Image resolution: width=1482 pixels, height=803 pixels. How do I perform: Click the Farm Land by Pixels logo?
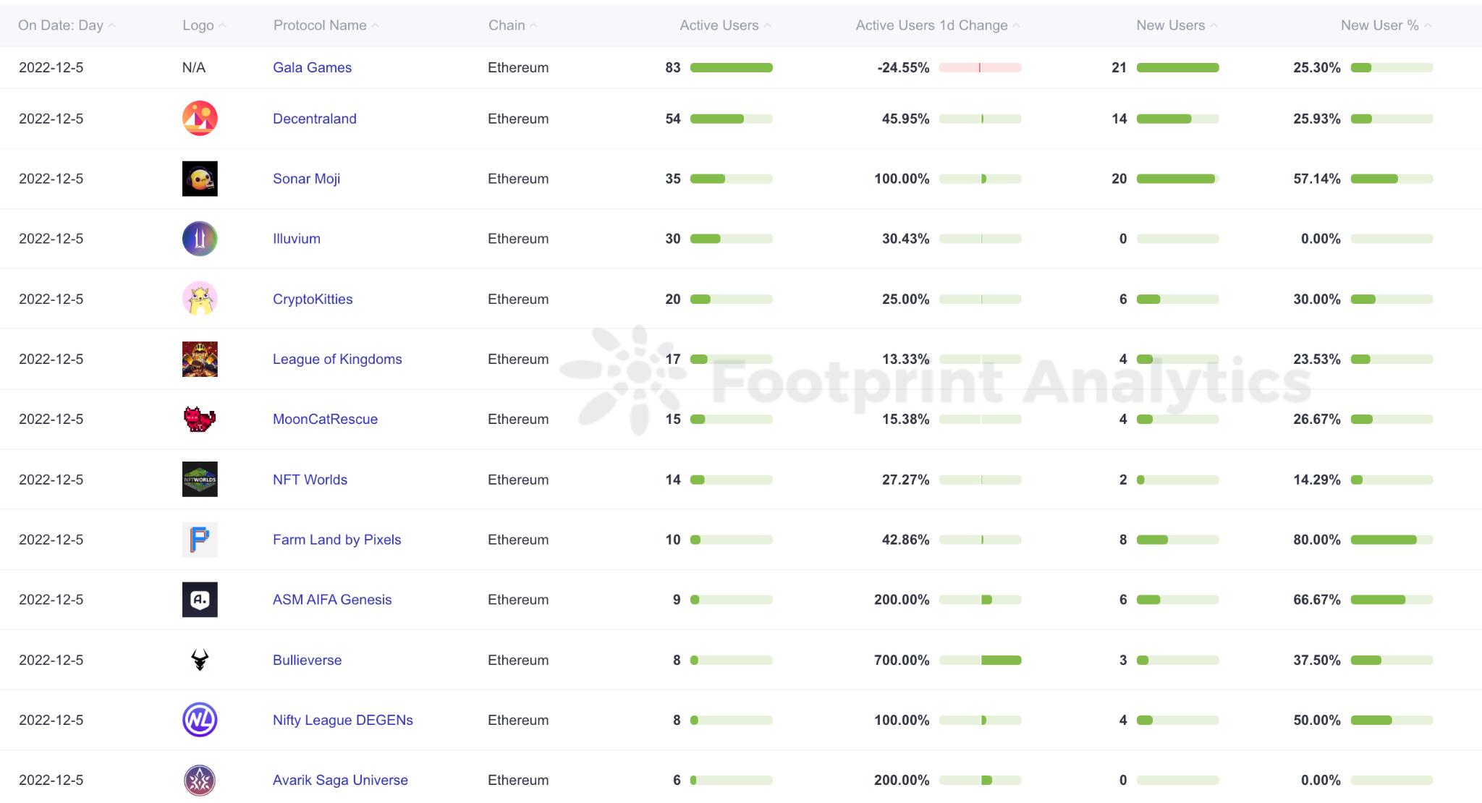[200, 540]
